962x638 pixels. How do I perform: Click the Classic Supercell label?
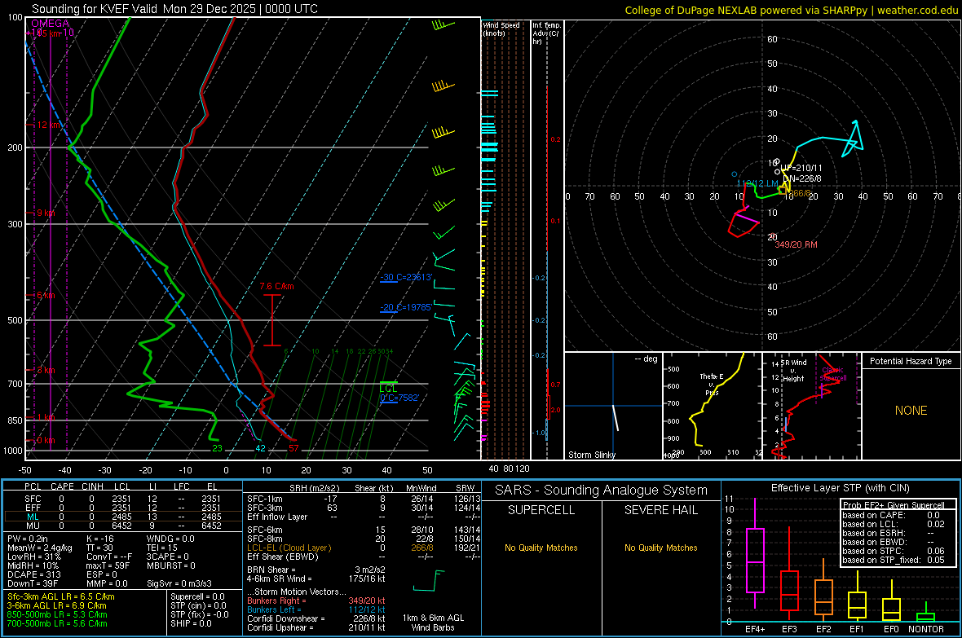click(x=833, y=374)
